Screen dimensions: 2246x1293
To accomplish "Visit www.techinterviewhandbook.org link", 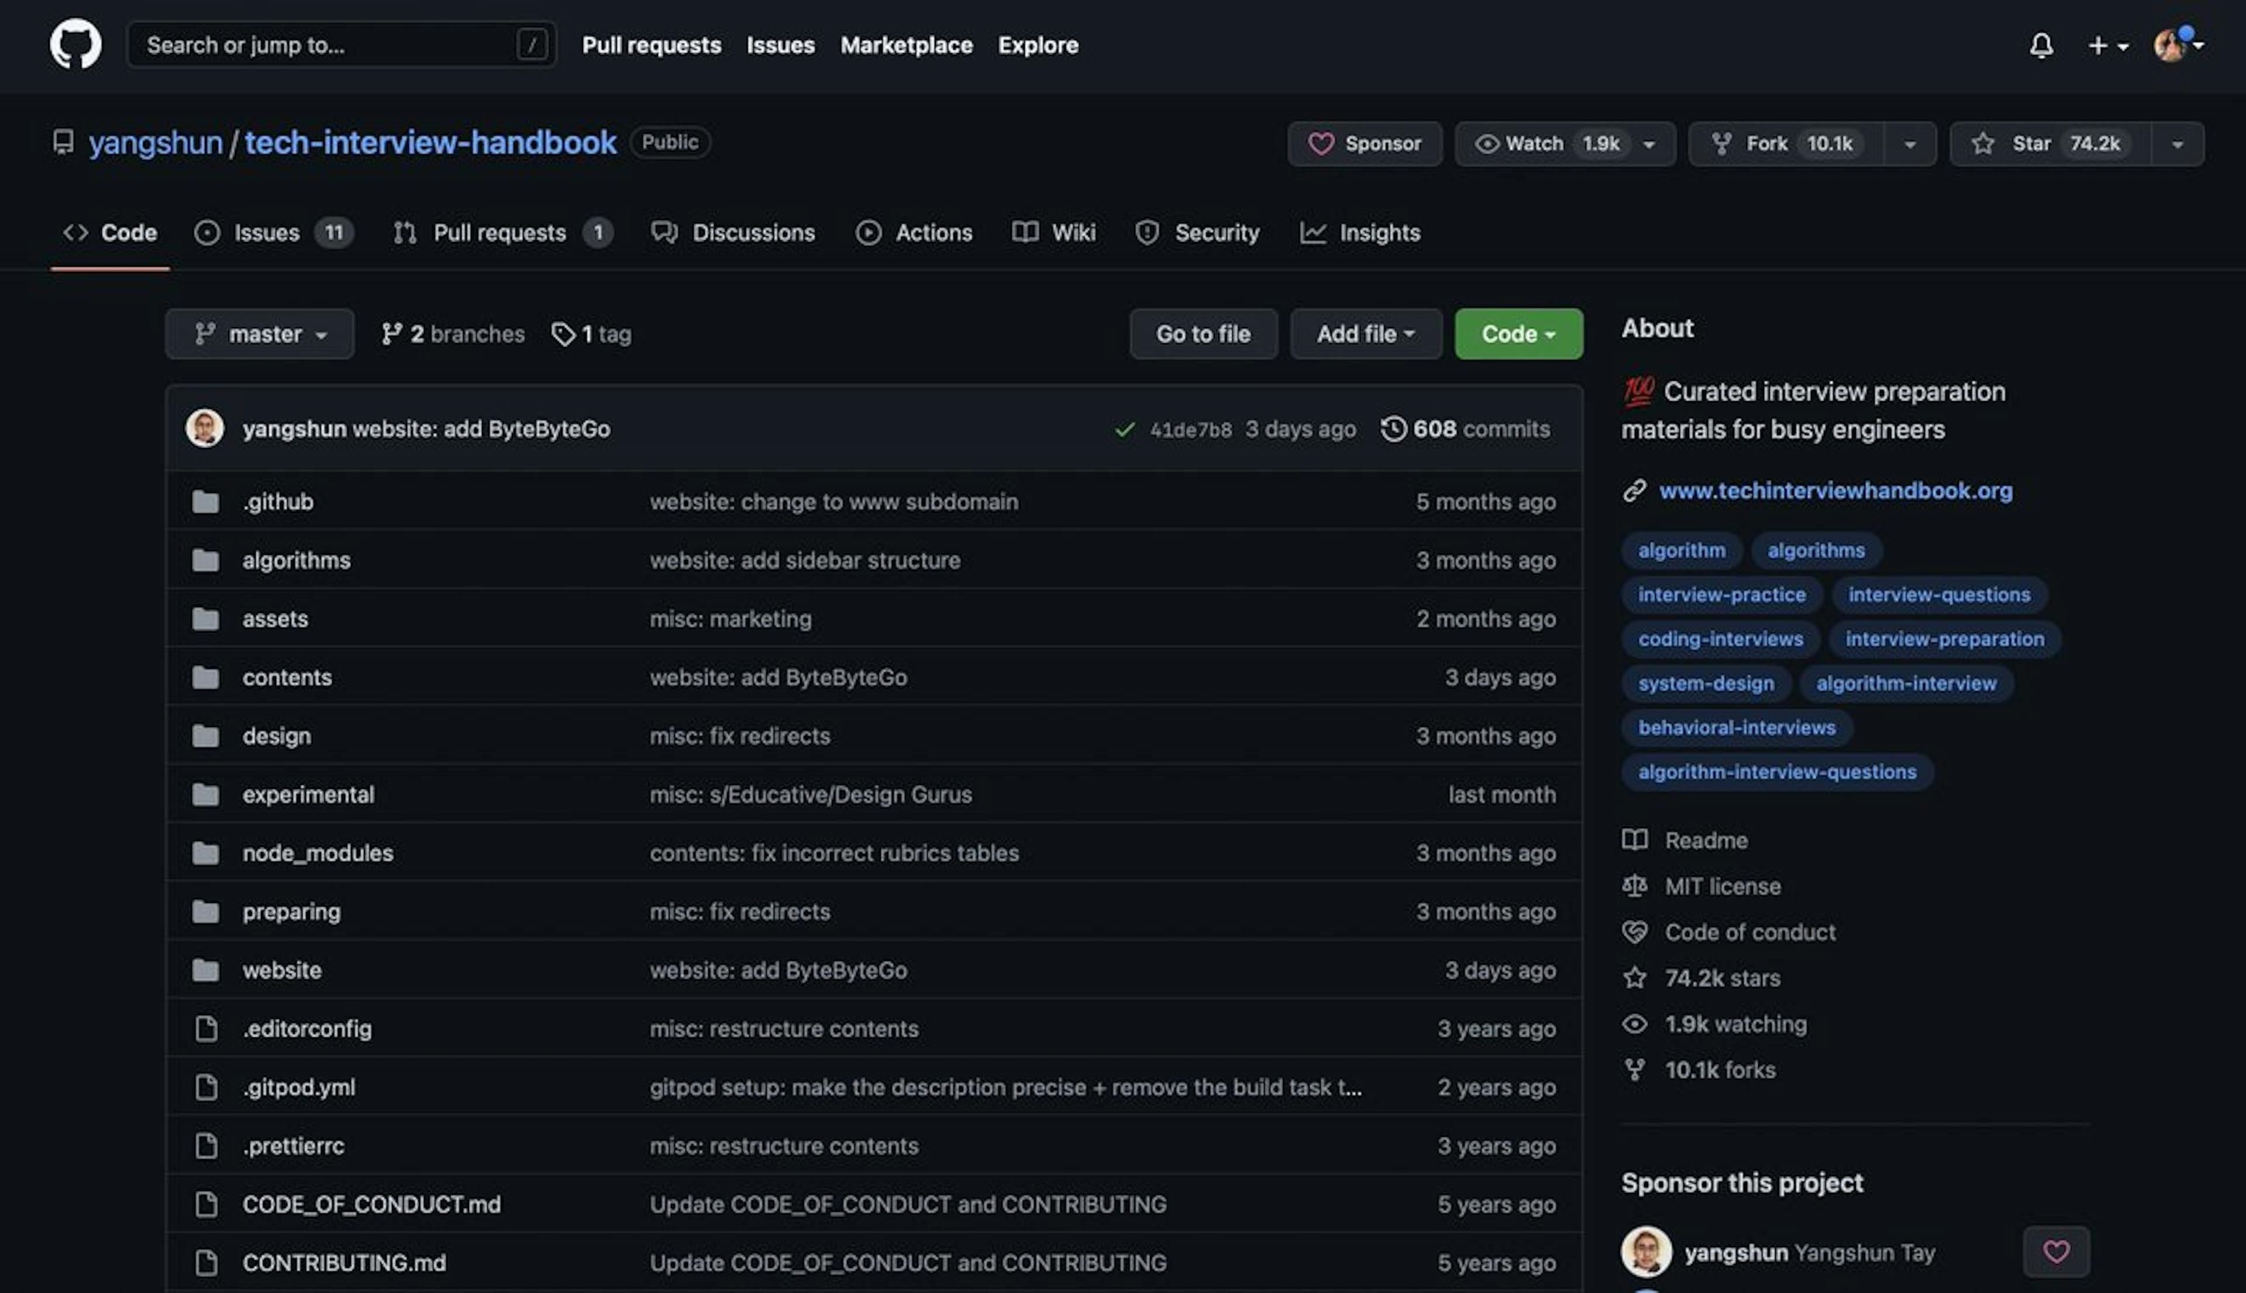I will tap(1836, 491).
